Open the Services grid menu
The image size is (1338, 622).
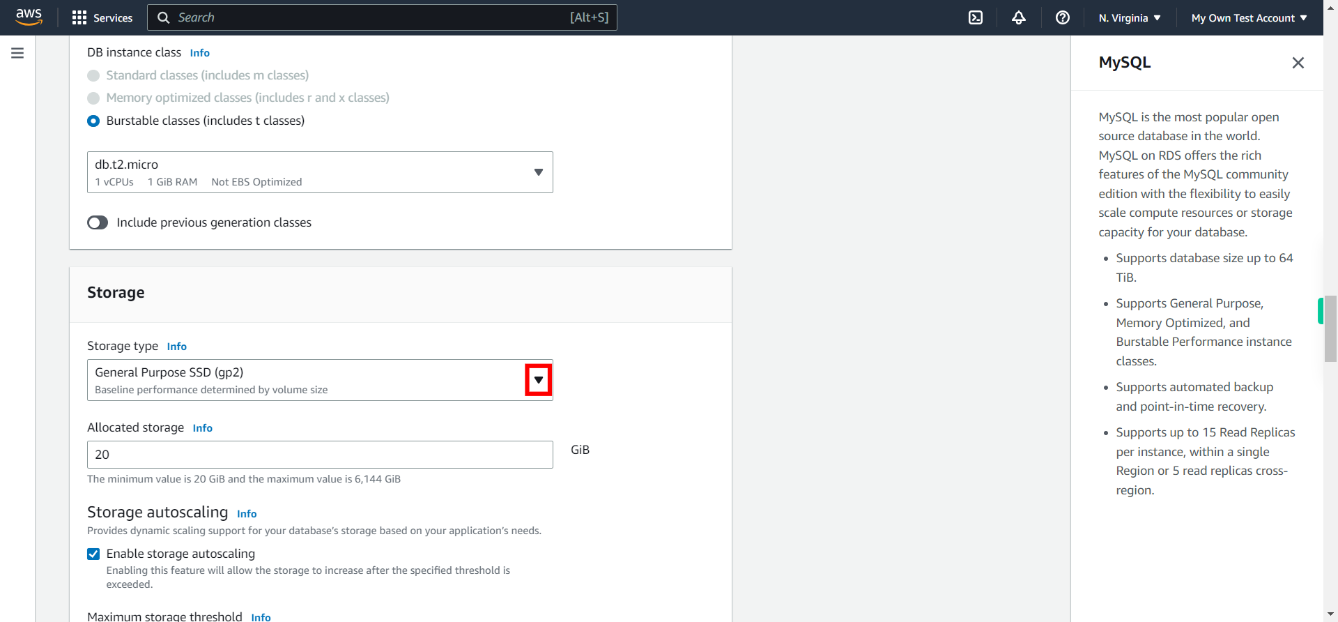tap(79, 17)
